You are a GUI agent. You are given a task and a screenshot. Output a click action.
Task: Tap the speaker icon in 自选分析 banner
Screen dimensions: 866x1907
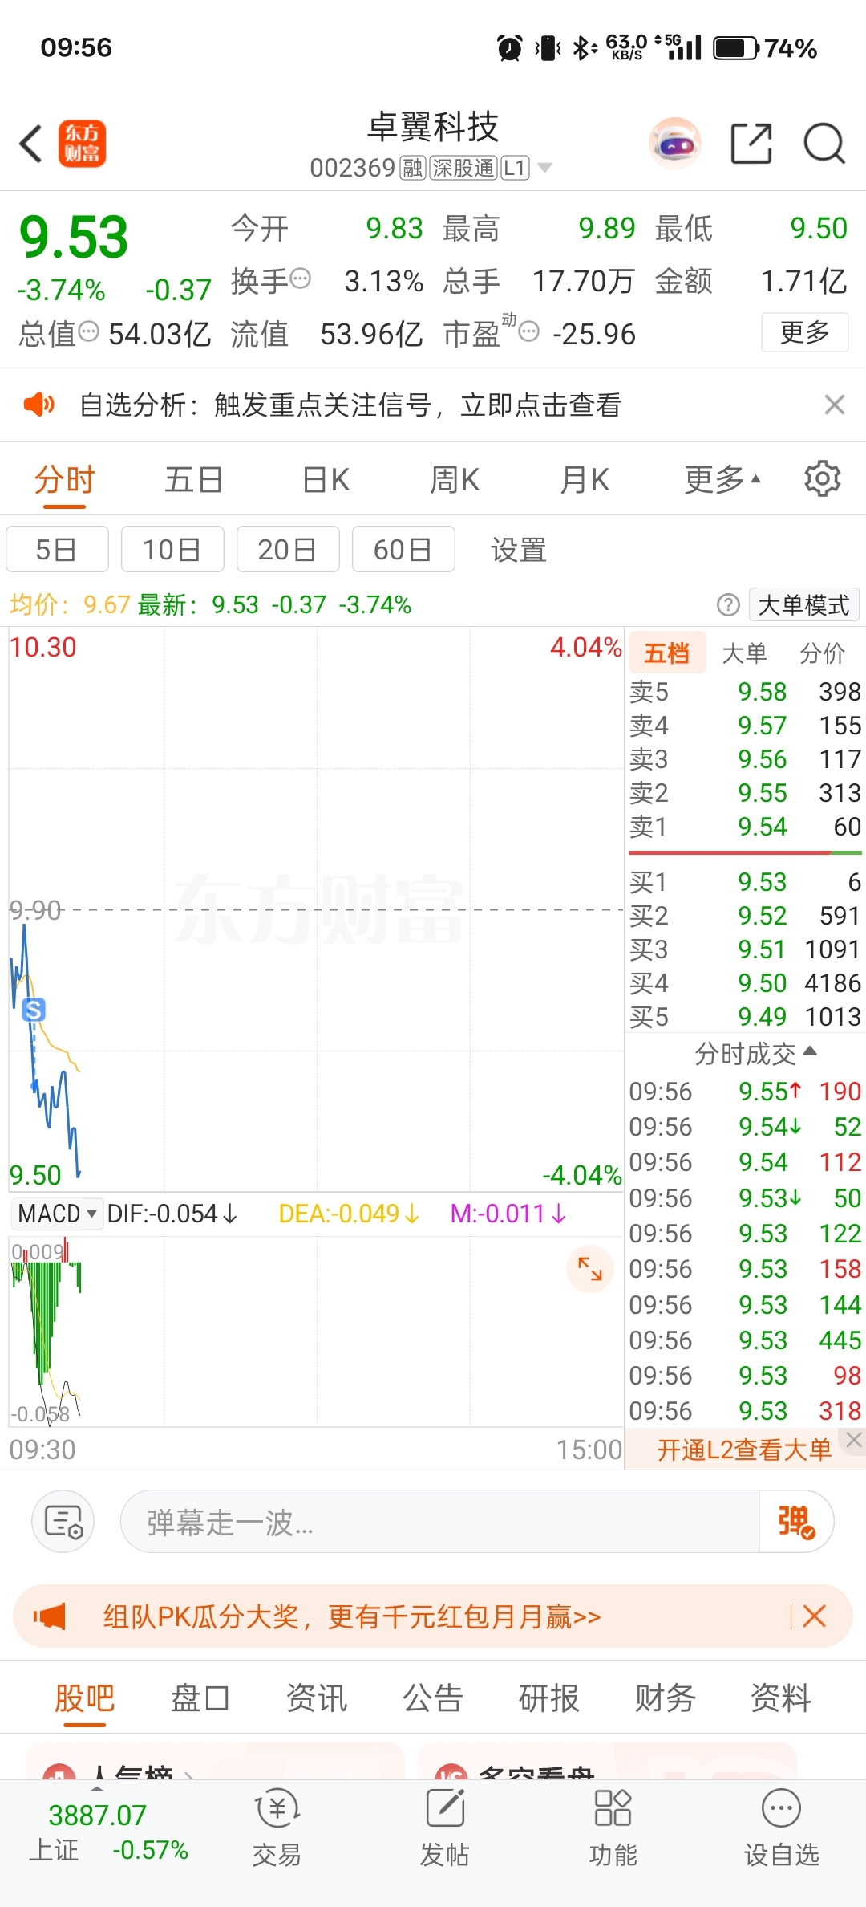(38, 405)
